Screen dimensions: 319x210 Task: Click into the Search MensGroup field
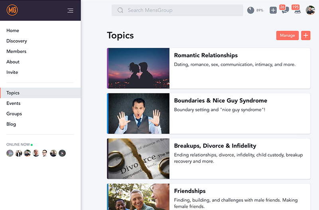(x=177, y=10)
